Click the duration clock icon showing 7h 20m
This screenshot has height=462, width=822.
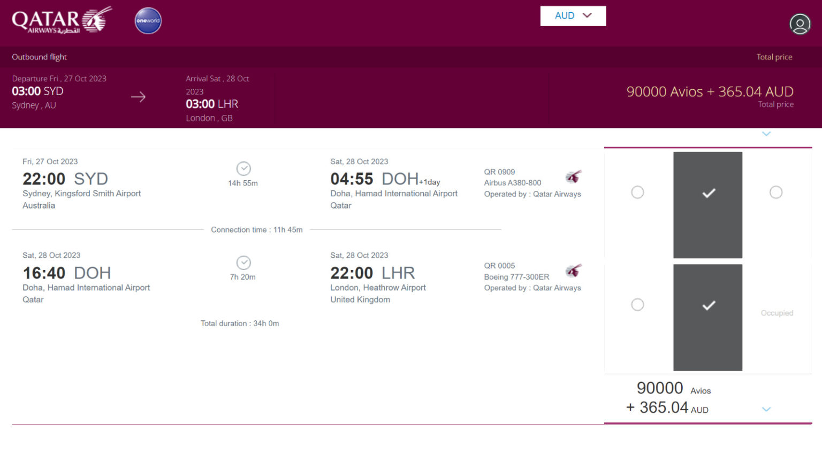243,263
